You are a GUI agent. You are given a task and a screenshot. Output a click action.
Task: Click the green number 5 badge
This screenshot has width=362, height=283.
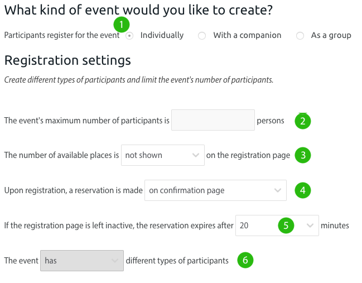coord(286,226)
